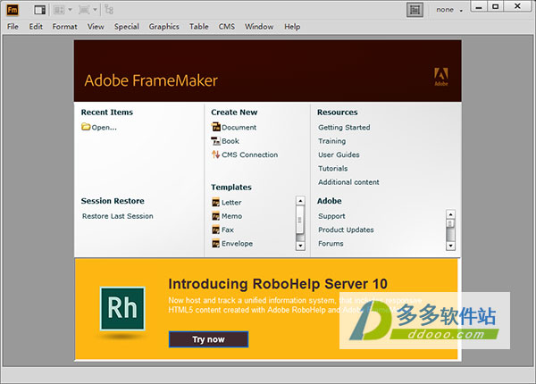Maximize the FrameMaker window
536x384 pixels.
pyautogui.click(x=495, y=6)
